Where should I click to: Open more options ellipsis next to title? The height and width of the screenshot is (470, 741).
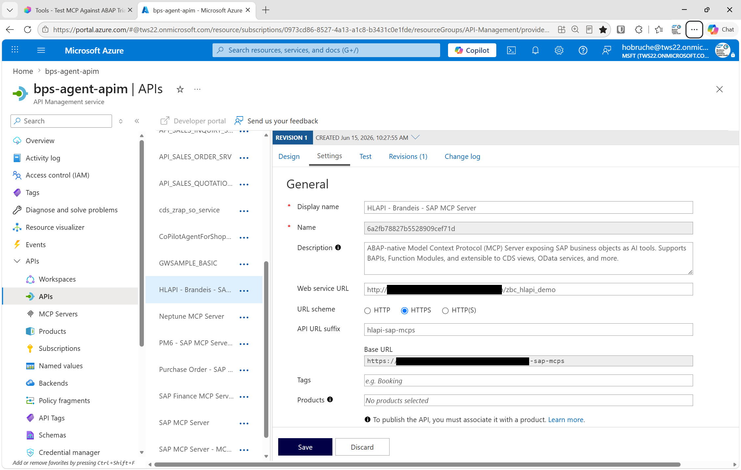[197, 89]
